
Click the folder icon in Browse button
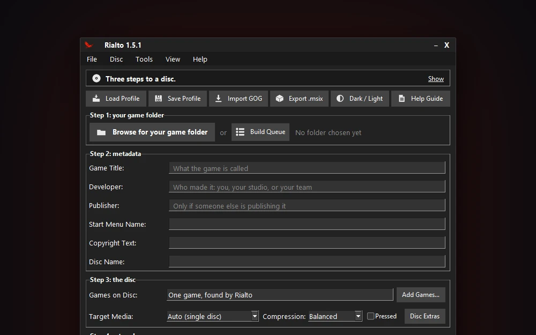pos(101,132)
